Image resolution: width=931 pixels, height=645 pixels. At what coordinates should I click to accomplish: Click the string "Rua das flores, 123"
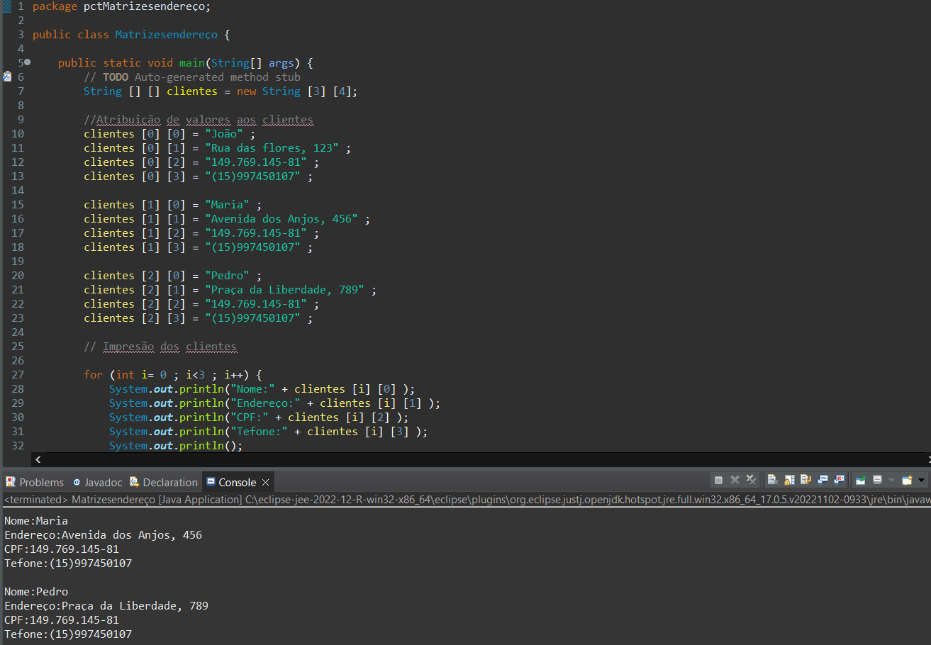click(272, 147)
